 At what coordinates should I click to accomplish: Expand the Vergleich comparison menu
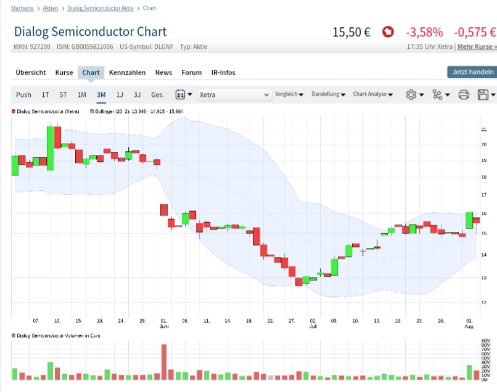click(289, 94)
